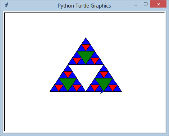This screenshot has height=136, width=169.
Task: Close the Python Turtle Graphics window
Action: tap(158, 4)
